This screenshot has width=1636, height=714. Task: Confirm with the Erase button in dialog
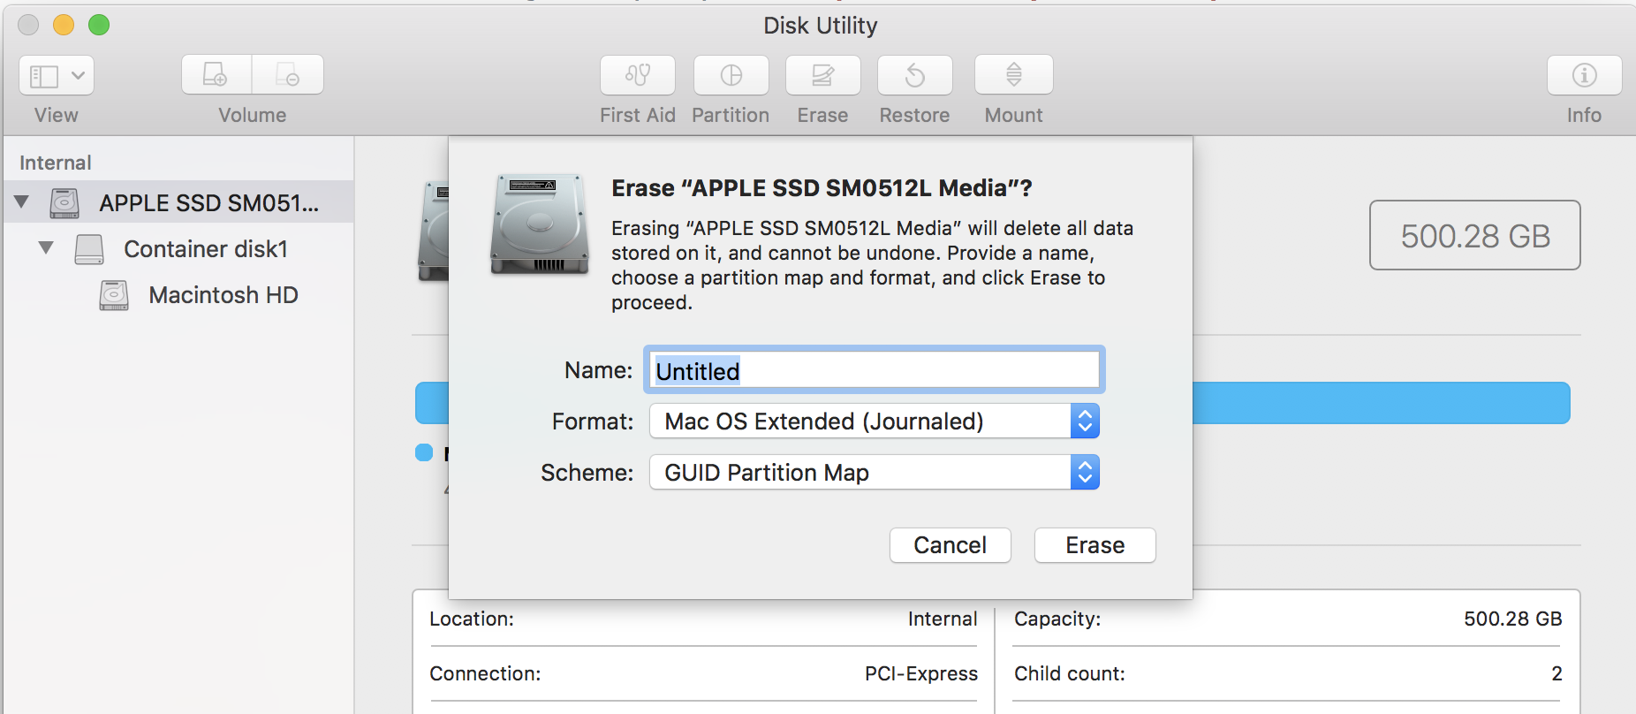click(x=1095, y=545)
